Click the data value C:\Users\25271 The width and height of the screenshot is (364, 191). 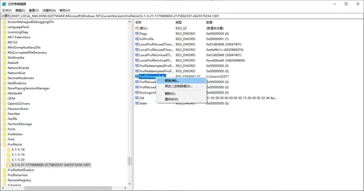pyautogui.click(x=217, y=76)
